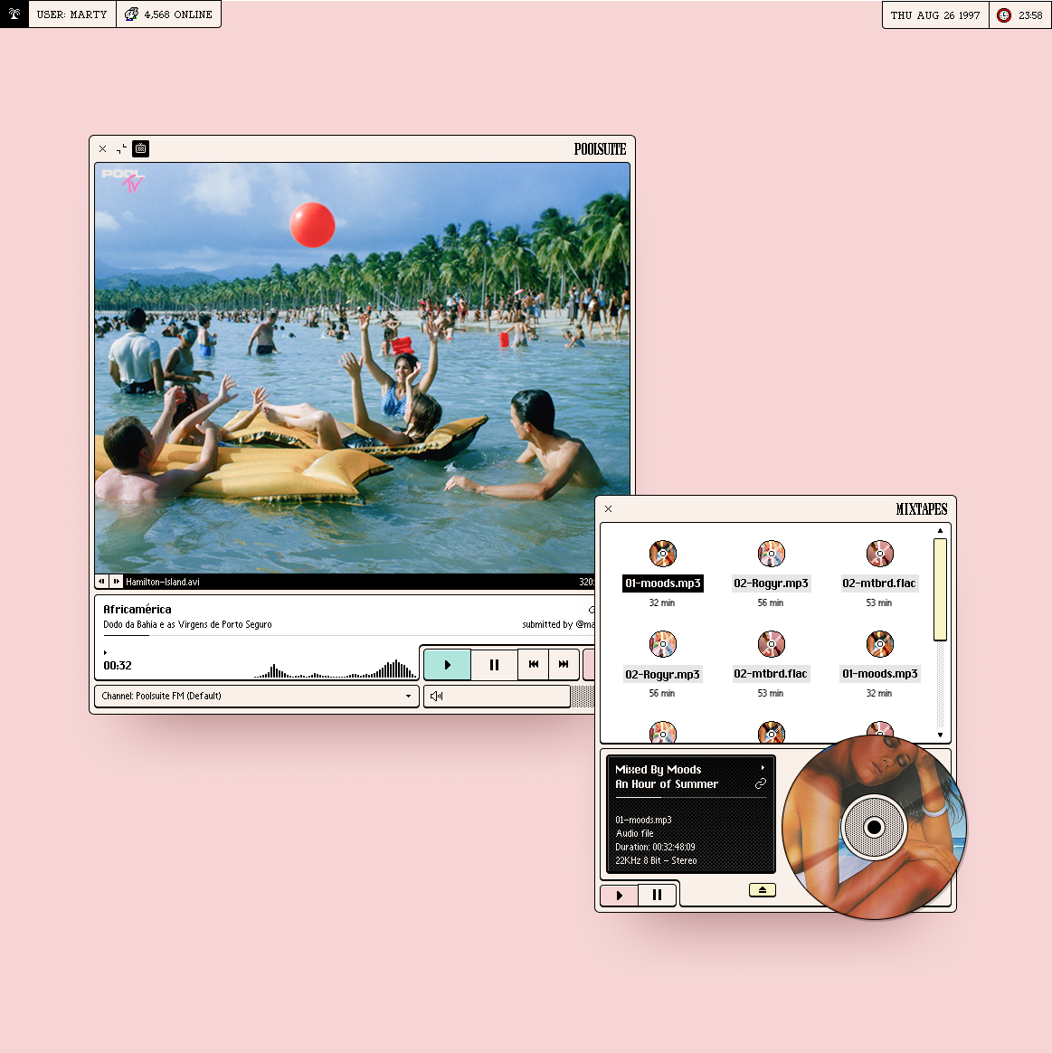Select the 01-moods.mp3 mixtape in first row
1052x1053 pixels.
coord(663,583)
